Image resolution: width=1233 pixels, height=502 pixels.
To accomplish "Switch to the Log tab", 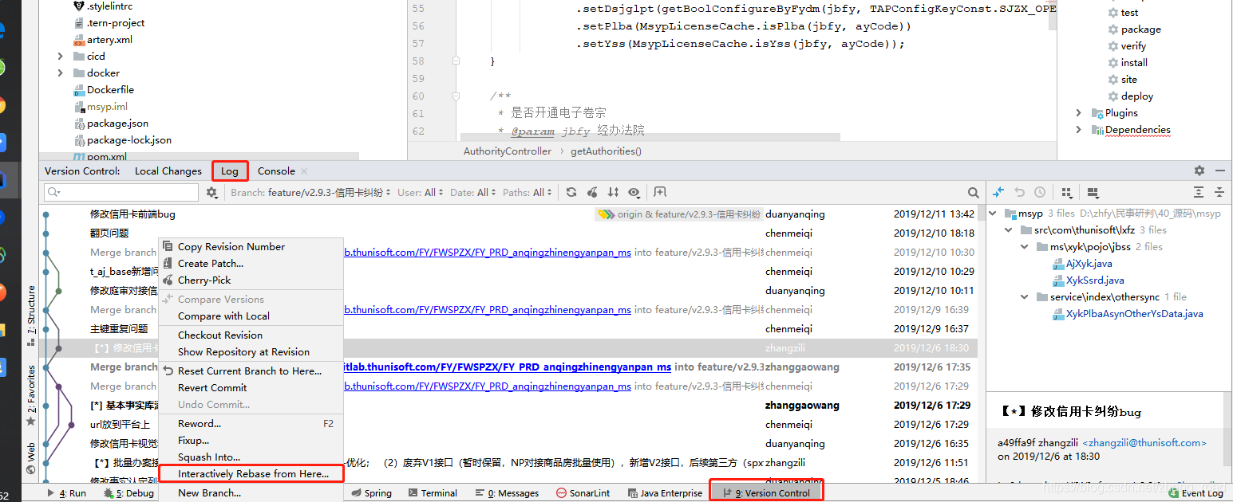I will 230,171.
